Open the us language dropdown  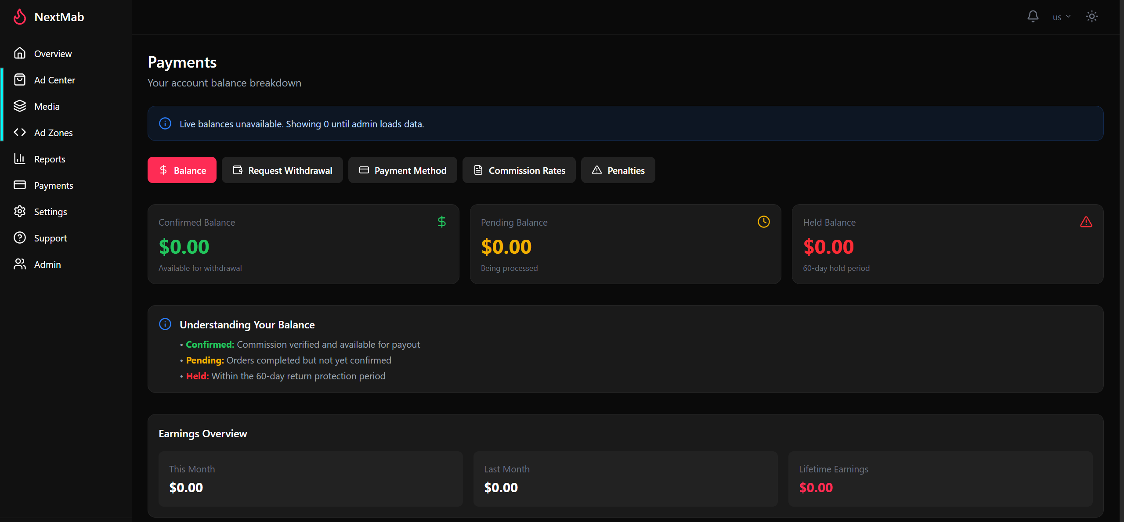1062,16
